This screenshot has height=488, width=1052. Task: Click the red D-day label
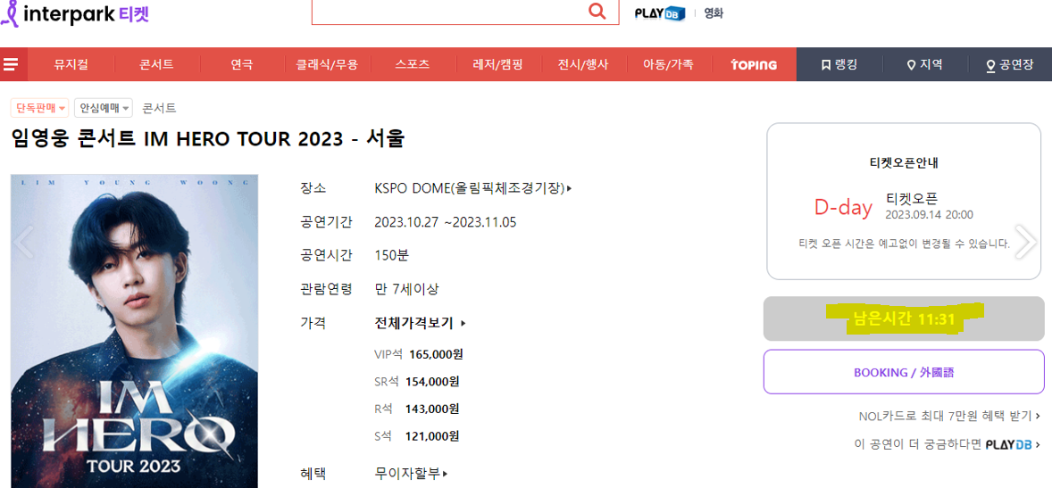click(843, 208)
